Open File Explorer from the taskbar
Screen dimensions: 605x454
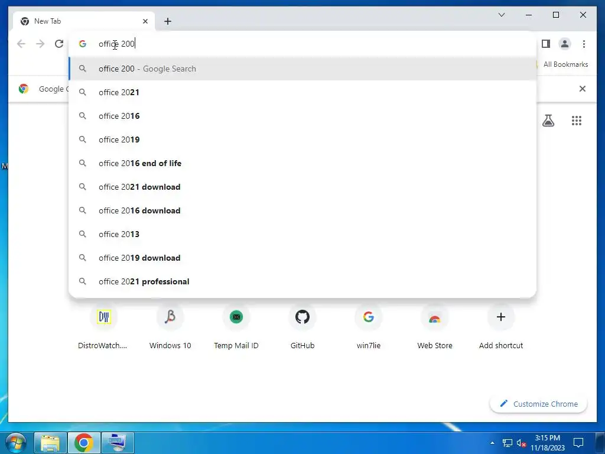click(51, 442)
